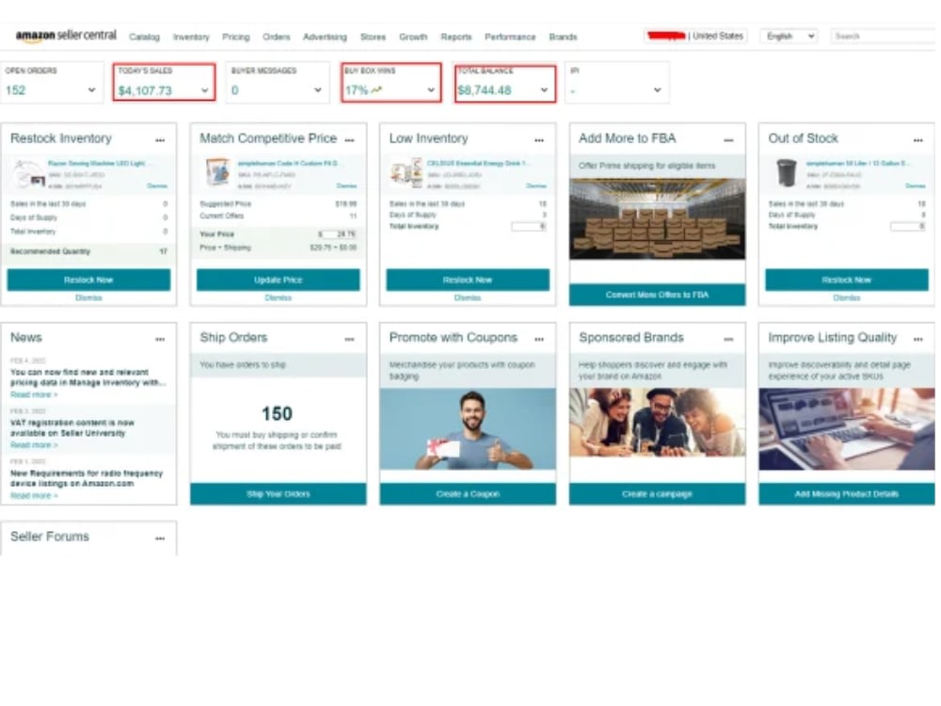Expand the Buy Box Wins dropdown
Viewport: 941px width, 706px height.
(431, 90)
